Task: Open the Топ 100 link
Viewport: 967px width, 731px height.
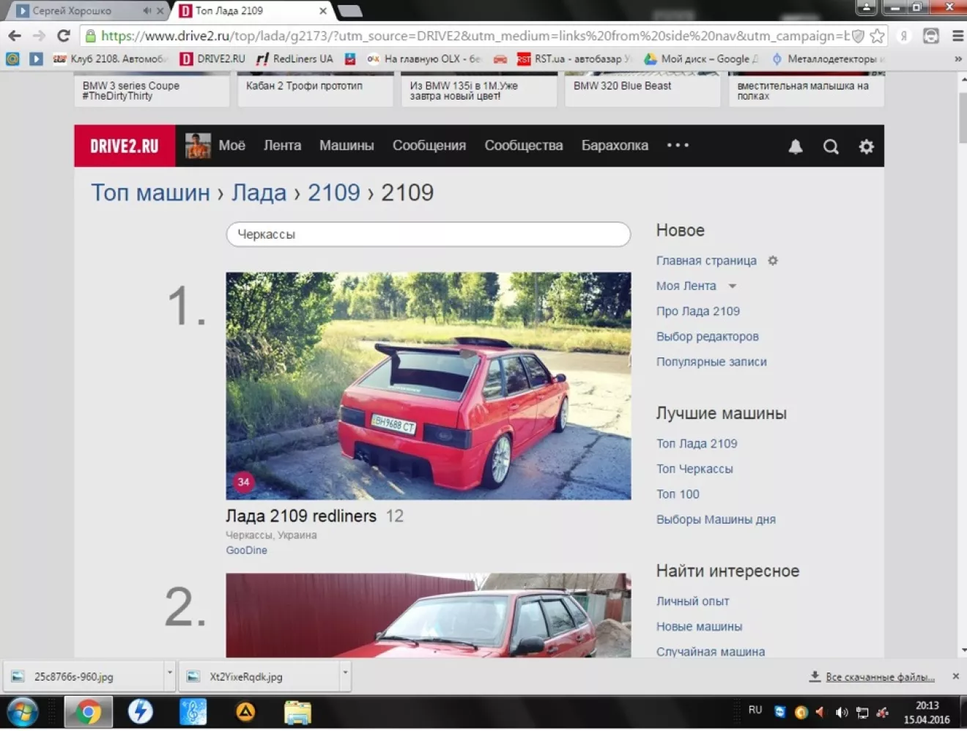Action: point(678,494)
